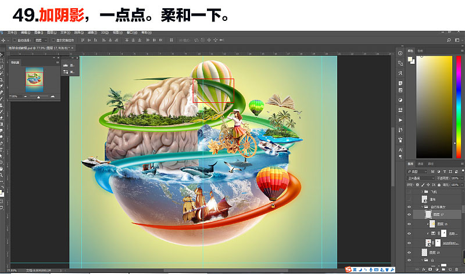Switch to the 路径 Paths tab
This screenshot has width=465, height=277.
click(x=431, y=164)
